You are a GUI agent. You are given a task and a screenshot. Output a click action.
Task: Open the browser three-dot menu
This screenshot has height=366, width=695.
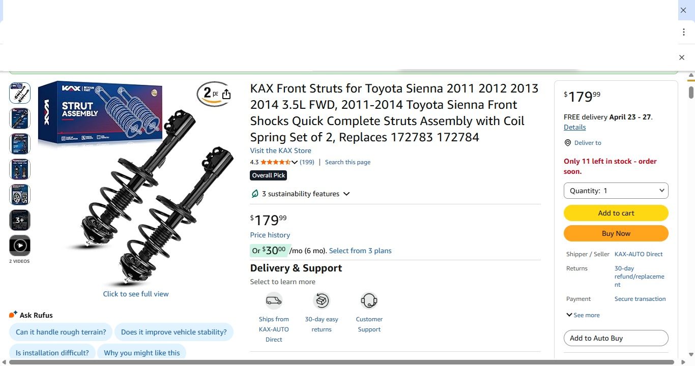(x=684, y=32)
